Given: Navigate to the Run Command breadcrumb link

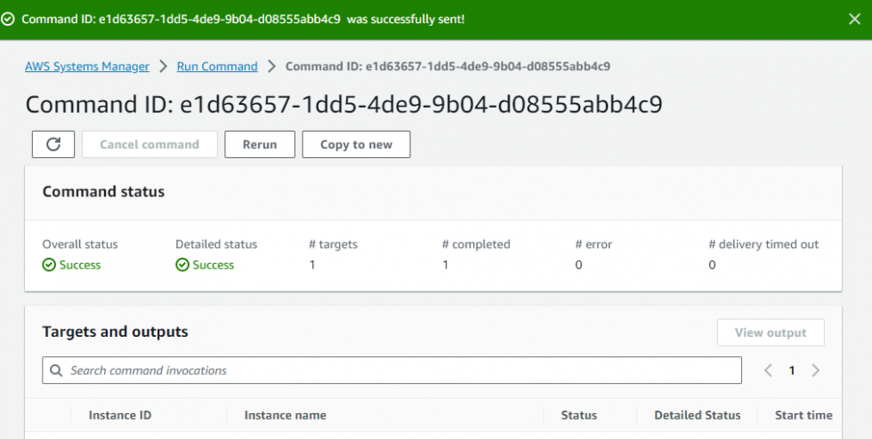Looking at the screenshot, I should click(x=216, y=67).
